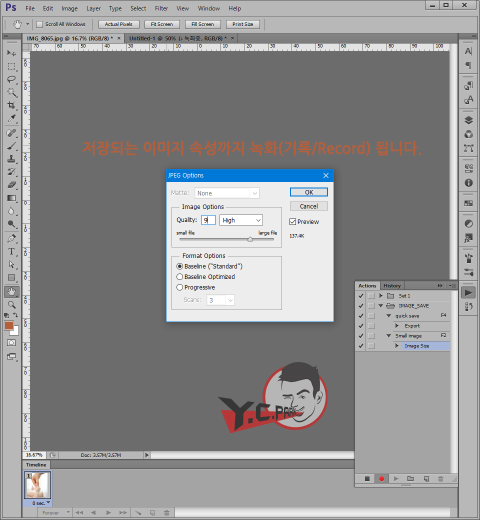Click the Fill Screen button
This screenshot has width=480, height=520.
click(x=202, y=24)
